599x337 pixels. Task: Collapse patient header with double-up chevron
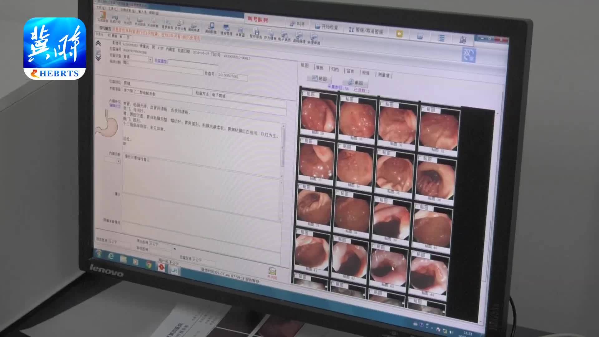(98, 43)
